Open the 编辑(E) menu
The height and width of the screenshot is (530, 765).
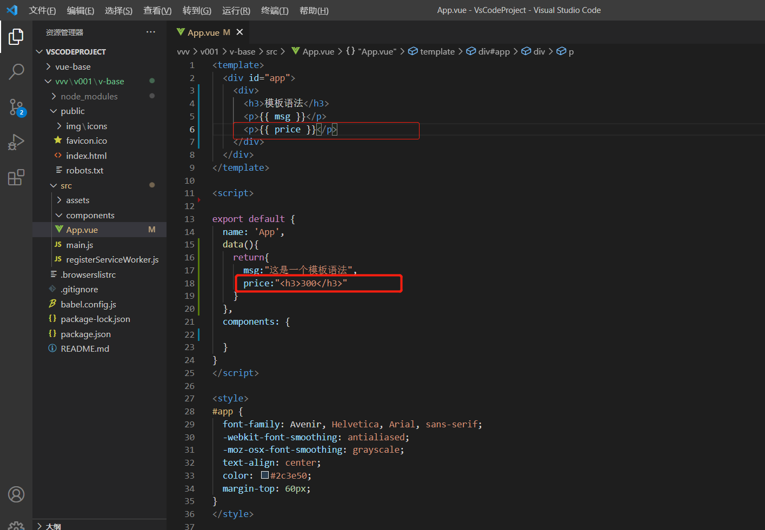point(81,10)
